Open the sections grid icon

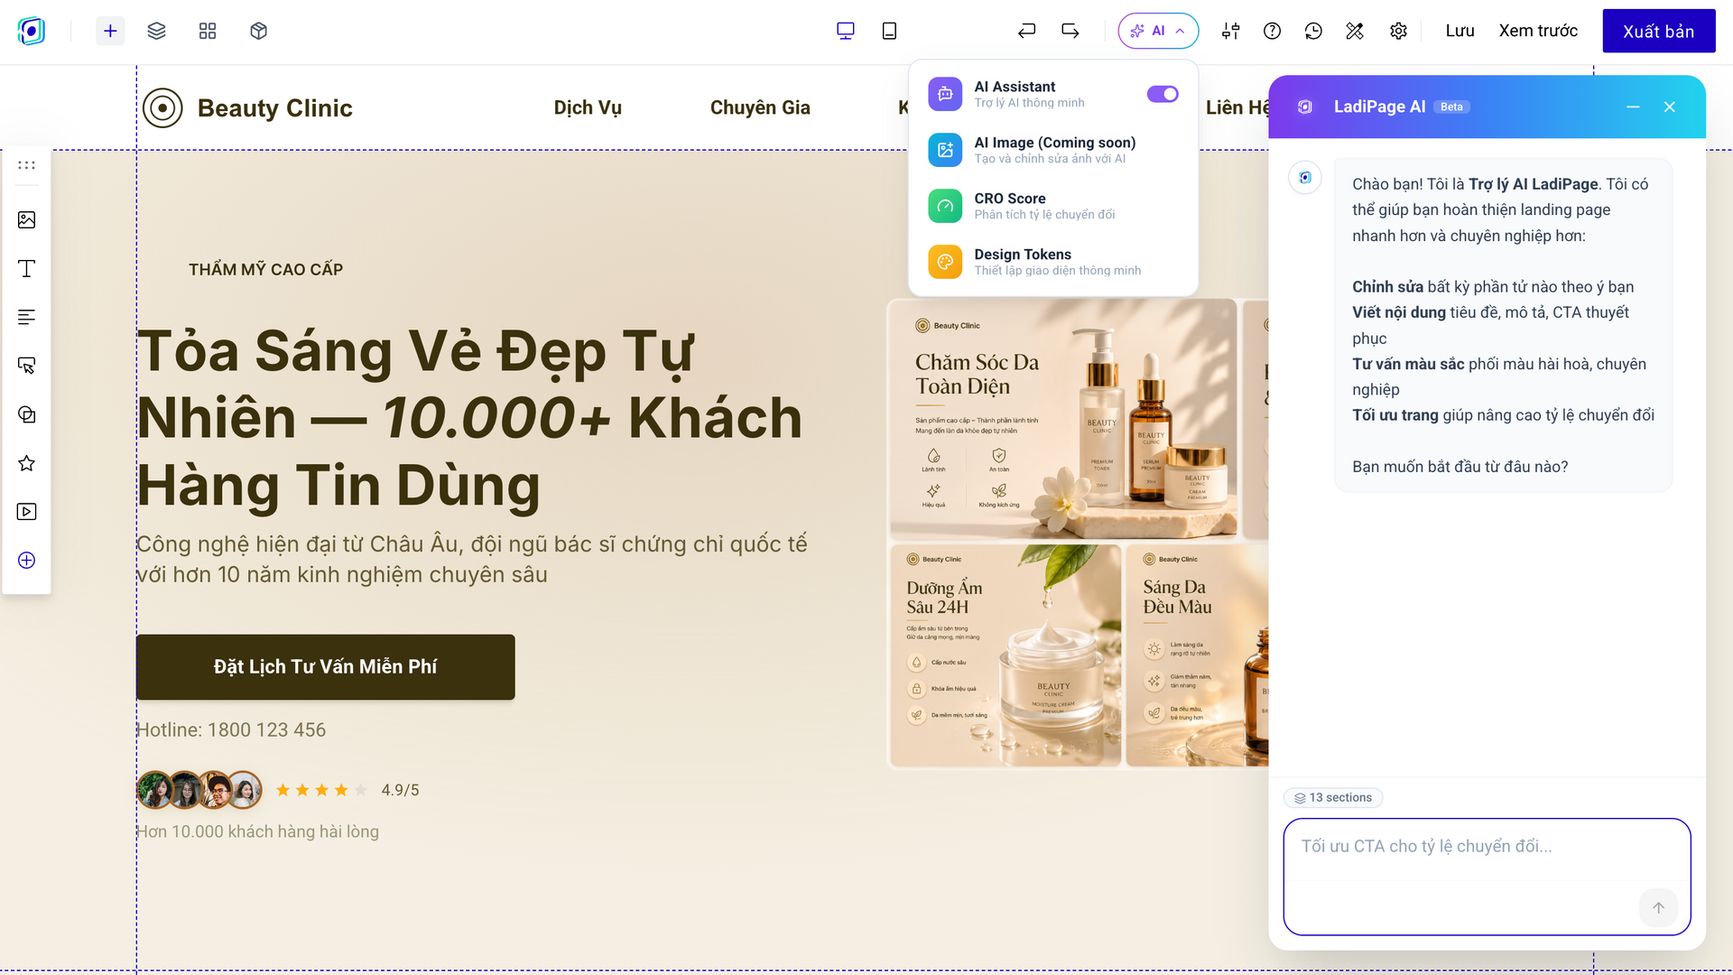pyautogui.click(x=208, y=31)
